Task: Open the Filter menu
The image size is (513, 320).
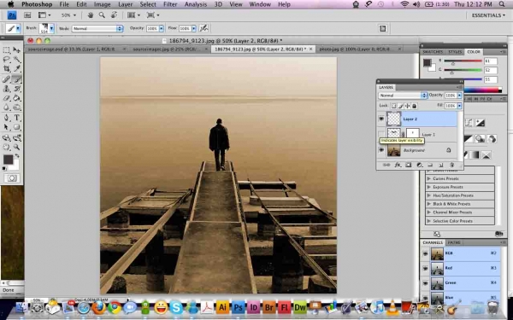Action: click(170, 4)
